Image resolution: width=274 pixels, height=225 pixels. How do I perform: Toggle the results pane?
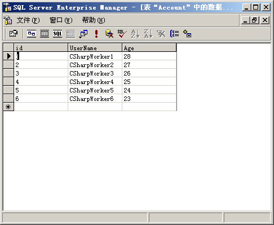(x=70, y=34)
